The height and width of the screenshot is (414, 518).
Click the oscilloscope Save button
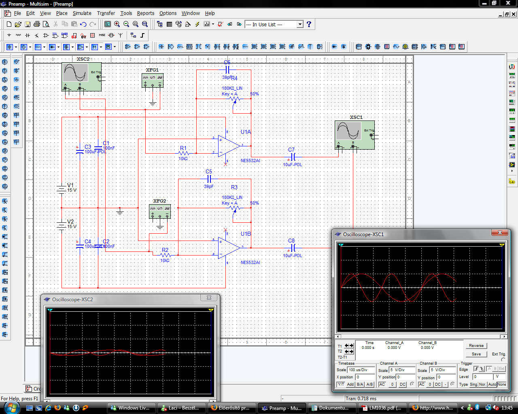pos(476,354)
